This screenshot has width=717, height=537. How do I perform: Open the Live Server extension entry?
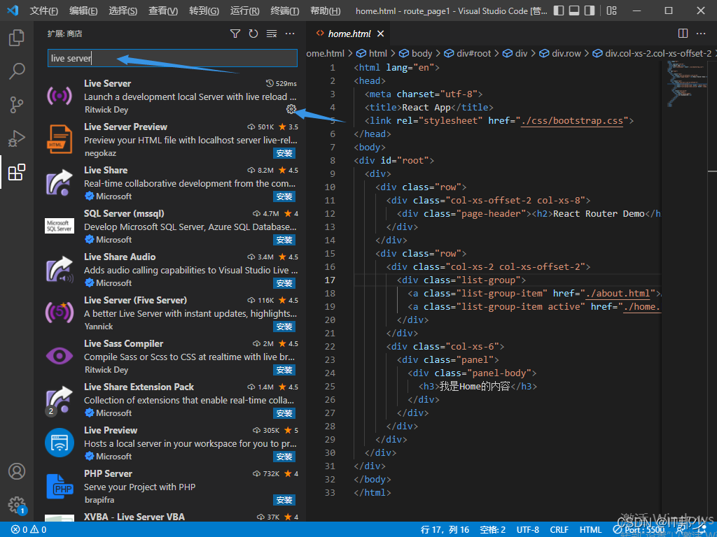click(x=171, y=96)
